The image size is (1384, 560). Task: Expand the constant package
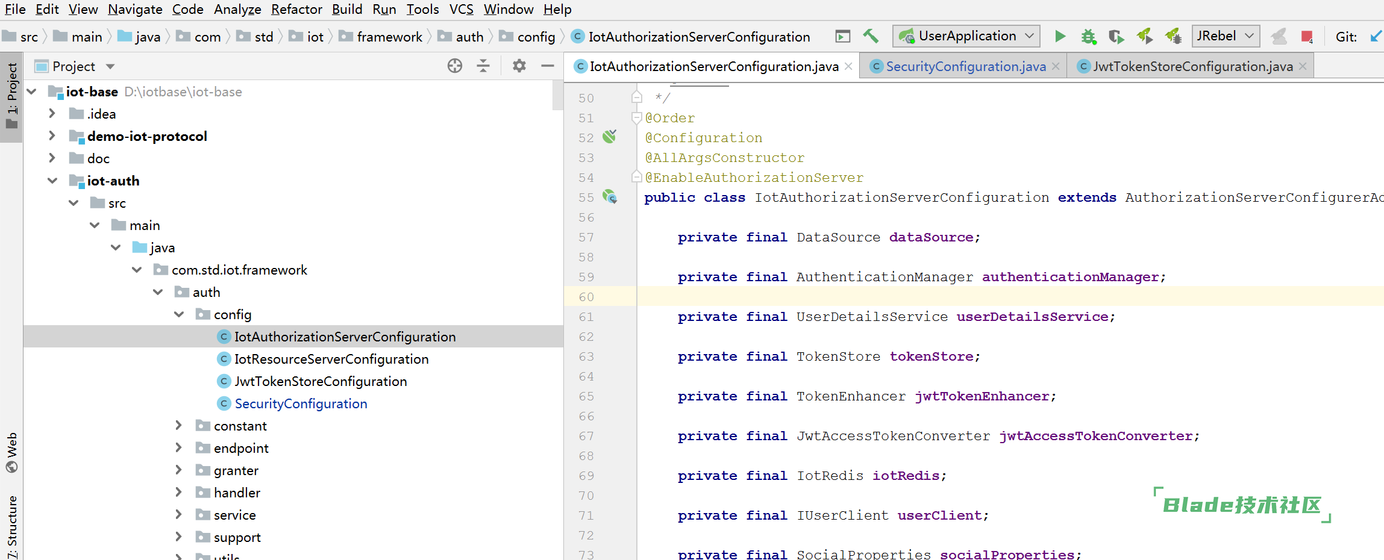coord(178,425)
